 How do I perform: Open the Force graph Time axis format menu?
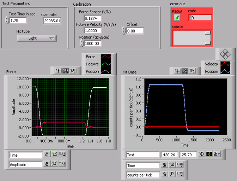click(x=62, y=154)
